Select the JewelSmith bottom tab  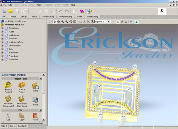(x=22, y=126)
